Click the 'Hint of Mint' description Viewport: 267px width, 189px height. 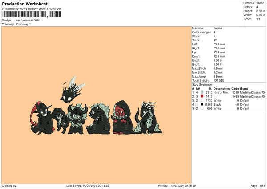(x=221, y=92)
